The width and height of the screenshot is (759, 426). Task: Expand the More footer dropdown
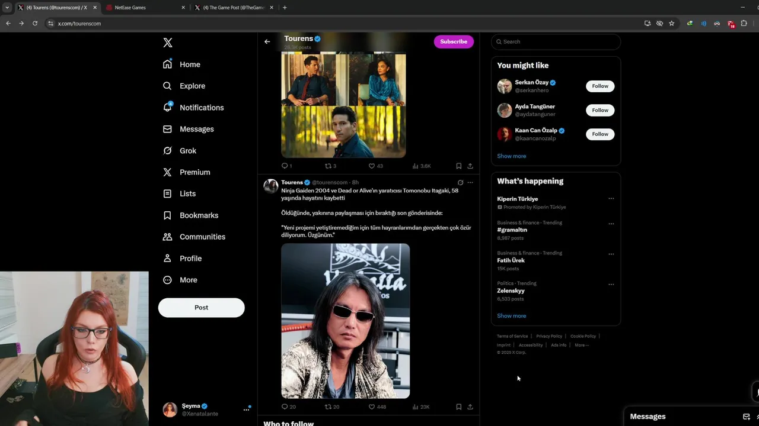pos(582,345)
